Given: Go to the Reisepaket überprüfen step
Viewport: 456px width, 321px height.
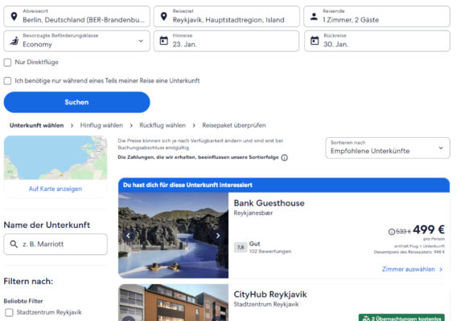Looking at the screenshot, I should click(234, 125).
